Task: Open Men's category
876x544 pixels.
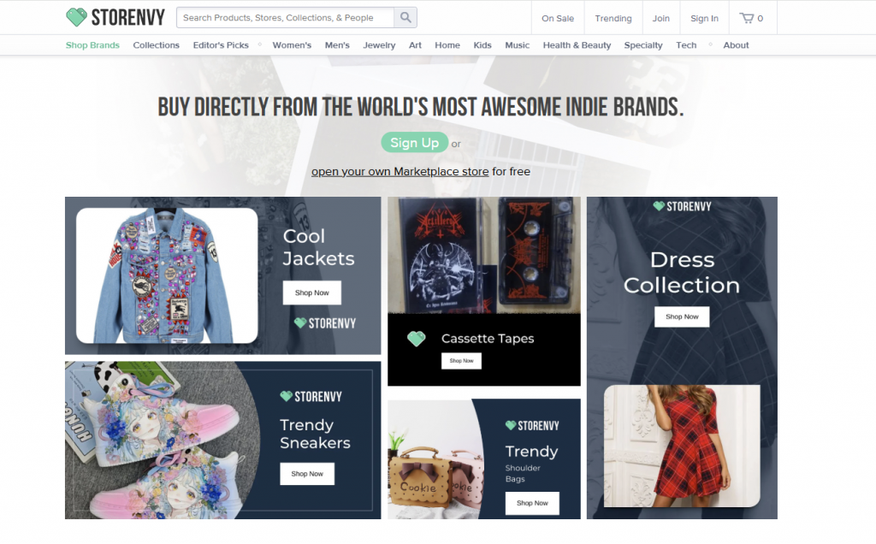Action: [x=337, y=45]
